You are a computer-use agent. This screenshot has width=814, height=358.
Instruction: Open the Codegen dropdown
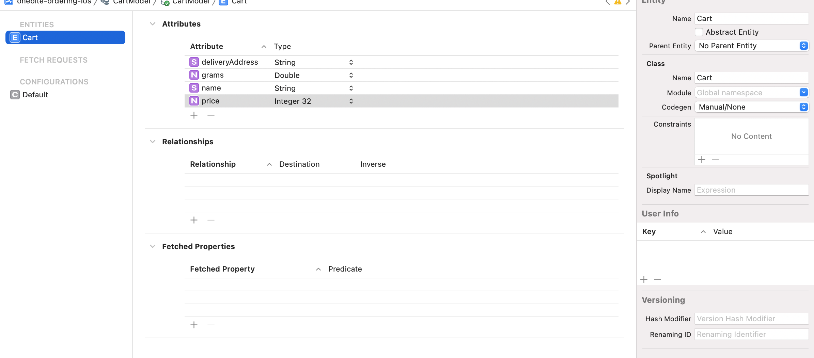[x=752, y=107]
